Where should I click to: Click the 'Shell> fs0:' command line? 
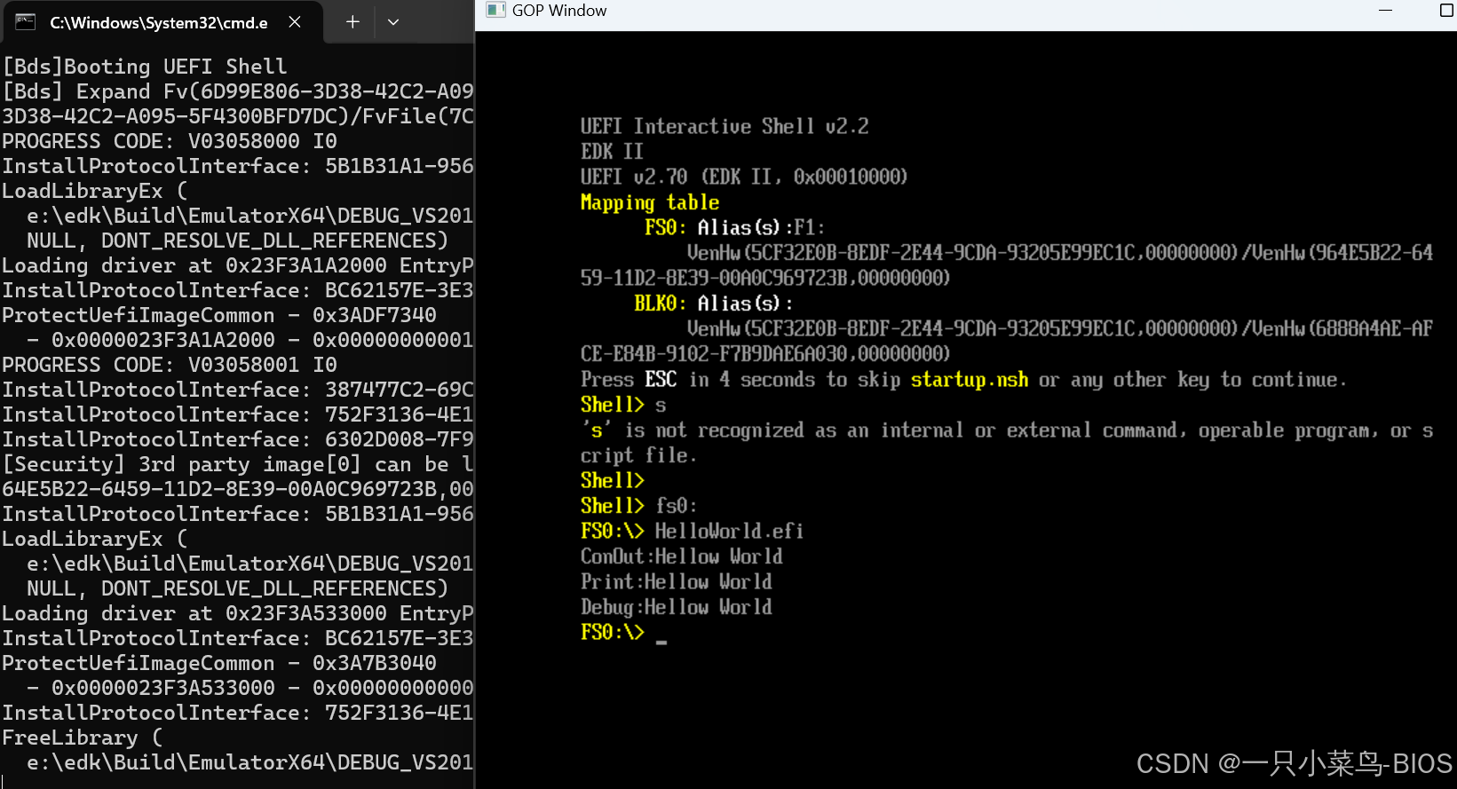click(639, 506)
